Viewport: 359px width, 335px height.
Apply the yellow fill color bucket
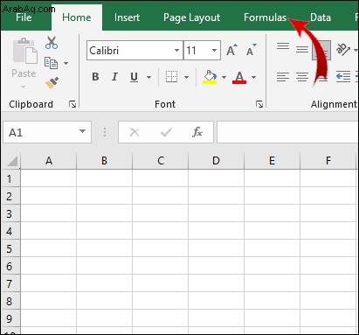coord(210,77)
